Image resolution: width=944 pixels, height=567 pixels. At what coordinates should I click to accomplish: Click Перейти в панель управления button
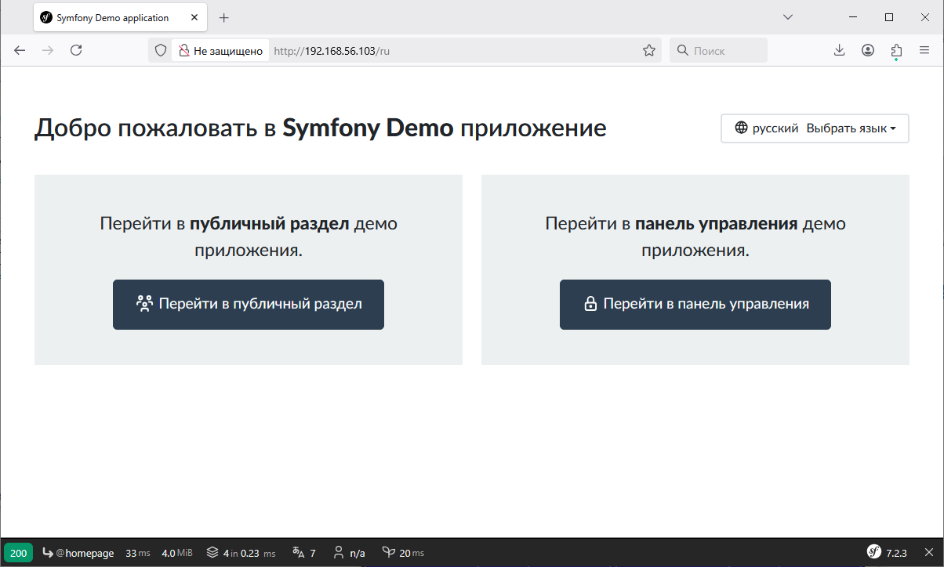695,304
